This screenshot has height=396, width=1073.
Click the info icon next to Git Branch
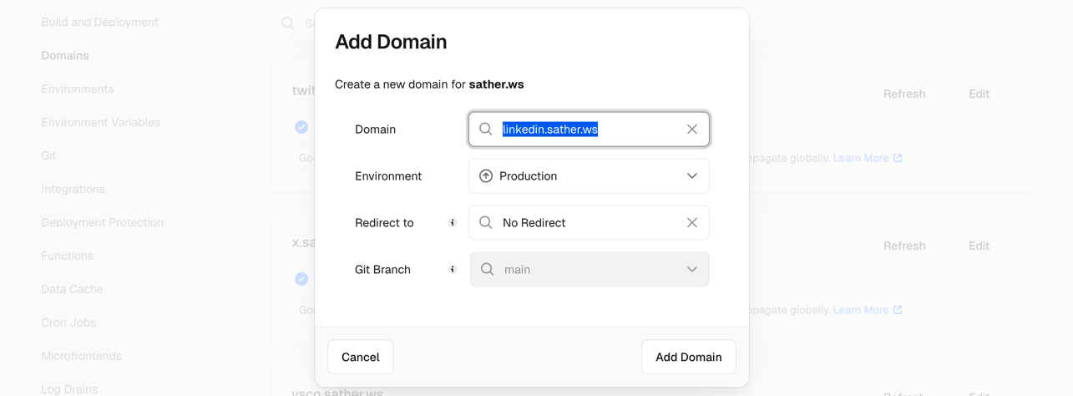[x=453, y=270]
